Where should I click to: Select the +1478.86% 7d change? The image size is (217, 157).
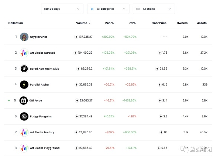(x=129, y=100)
